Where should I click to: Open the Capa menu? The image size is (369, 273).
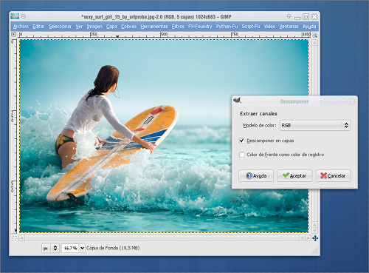coord(111,27)
